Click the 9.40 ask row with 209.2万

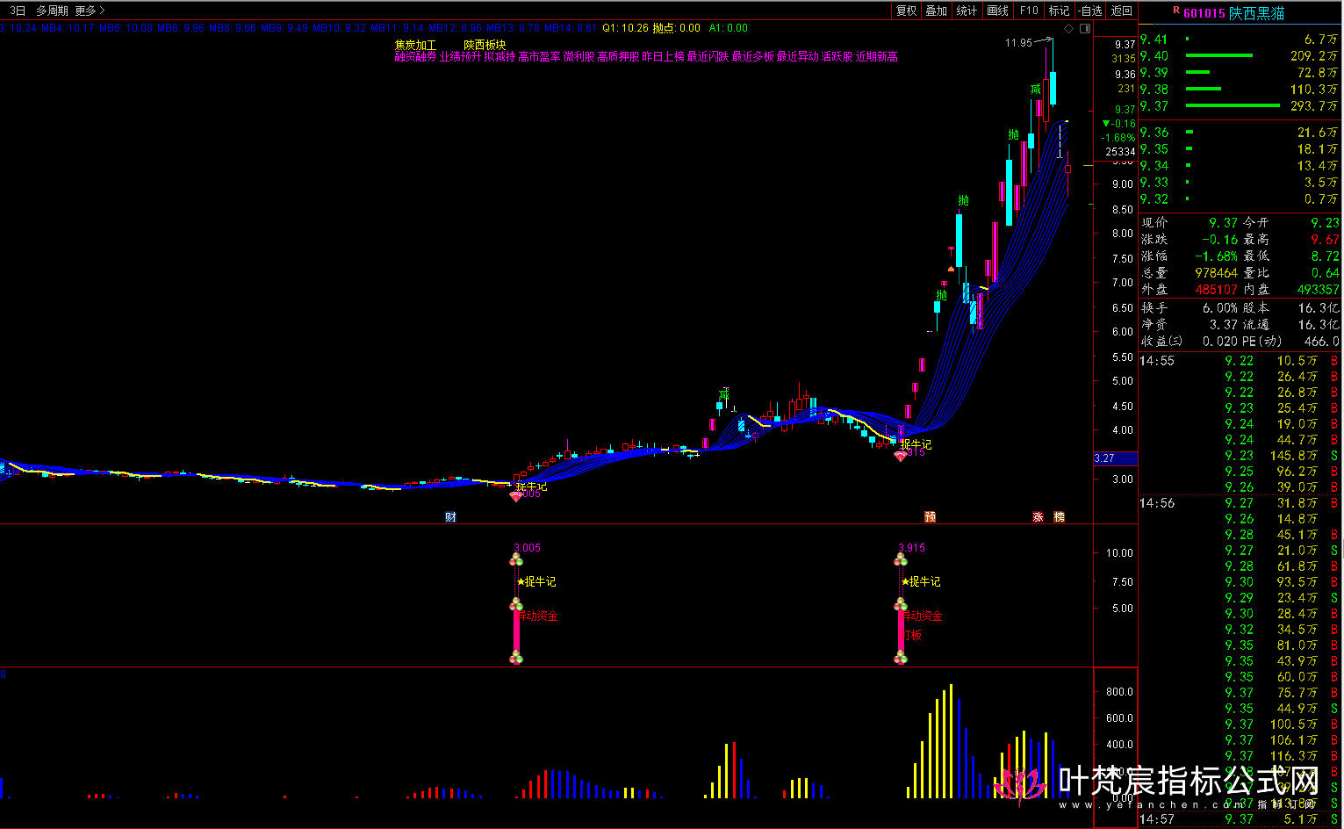[x=1239, y=56]
